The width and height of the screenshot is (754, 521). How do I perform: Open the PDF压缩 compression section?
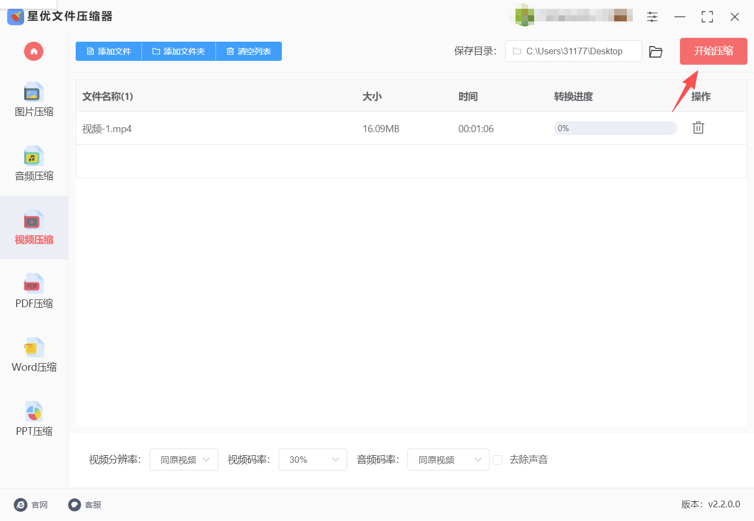34,292
